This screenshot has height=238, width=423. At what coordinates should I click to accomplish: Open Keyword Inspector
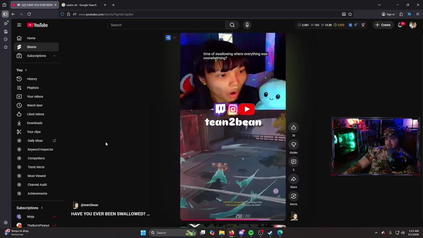click(36, 149)
